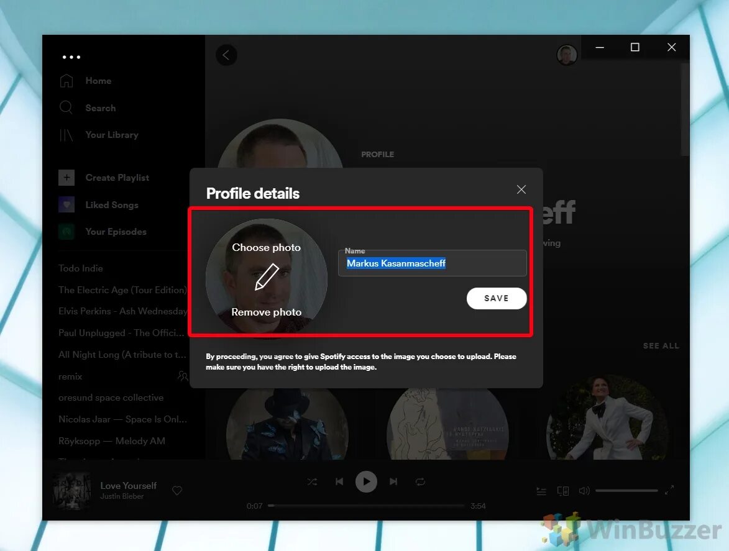Open the artist with black hat thumbnail
This screenshot has height=551, width=729.
[287, 425]
